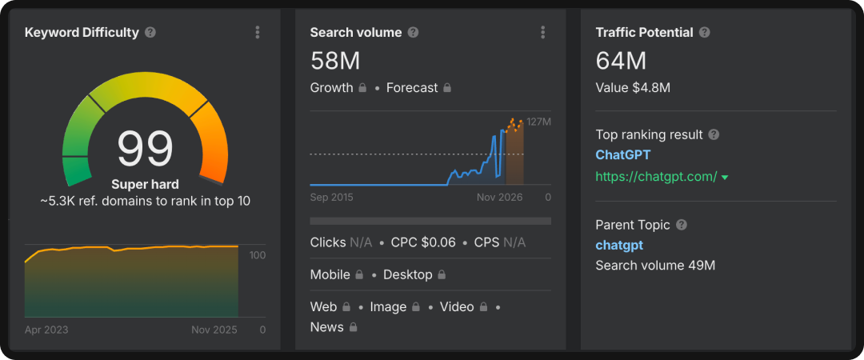Click the Super hard label
Image resolution: width=864 pixels, height=360 pixels.
click(145, 184)
